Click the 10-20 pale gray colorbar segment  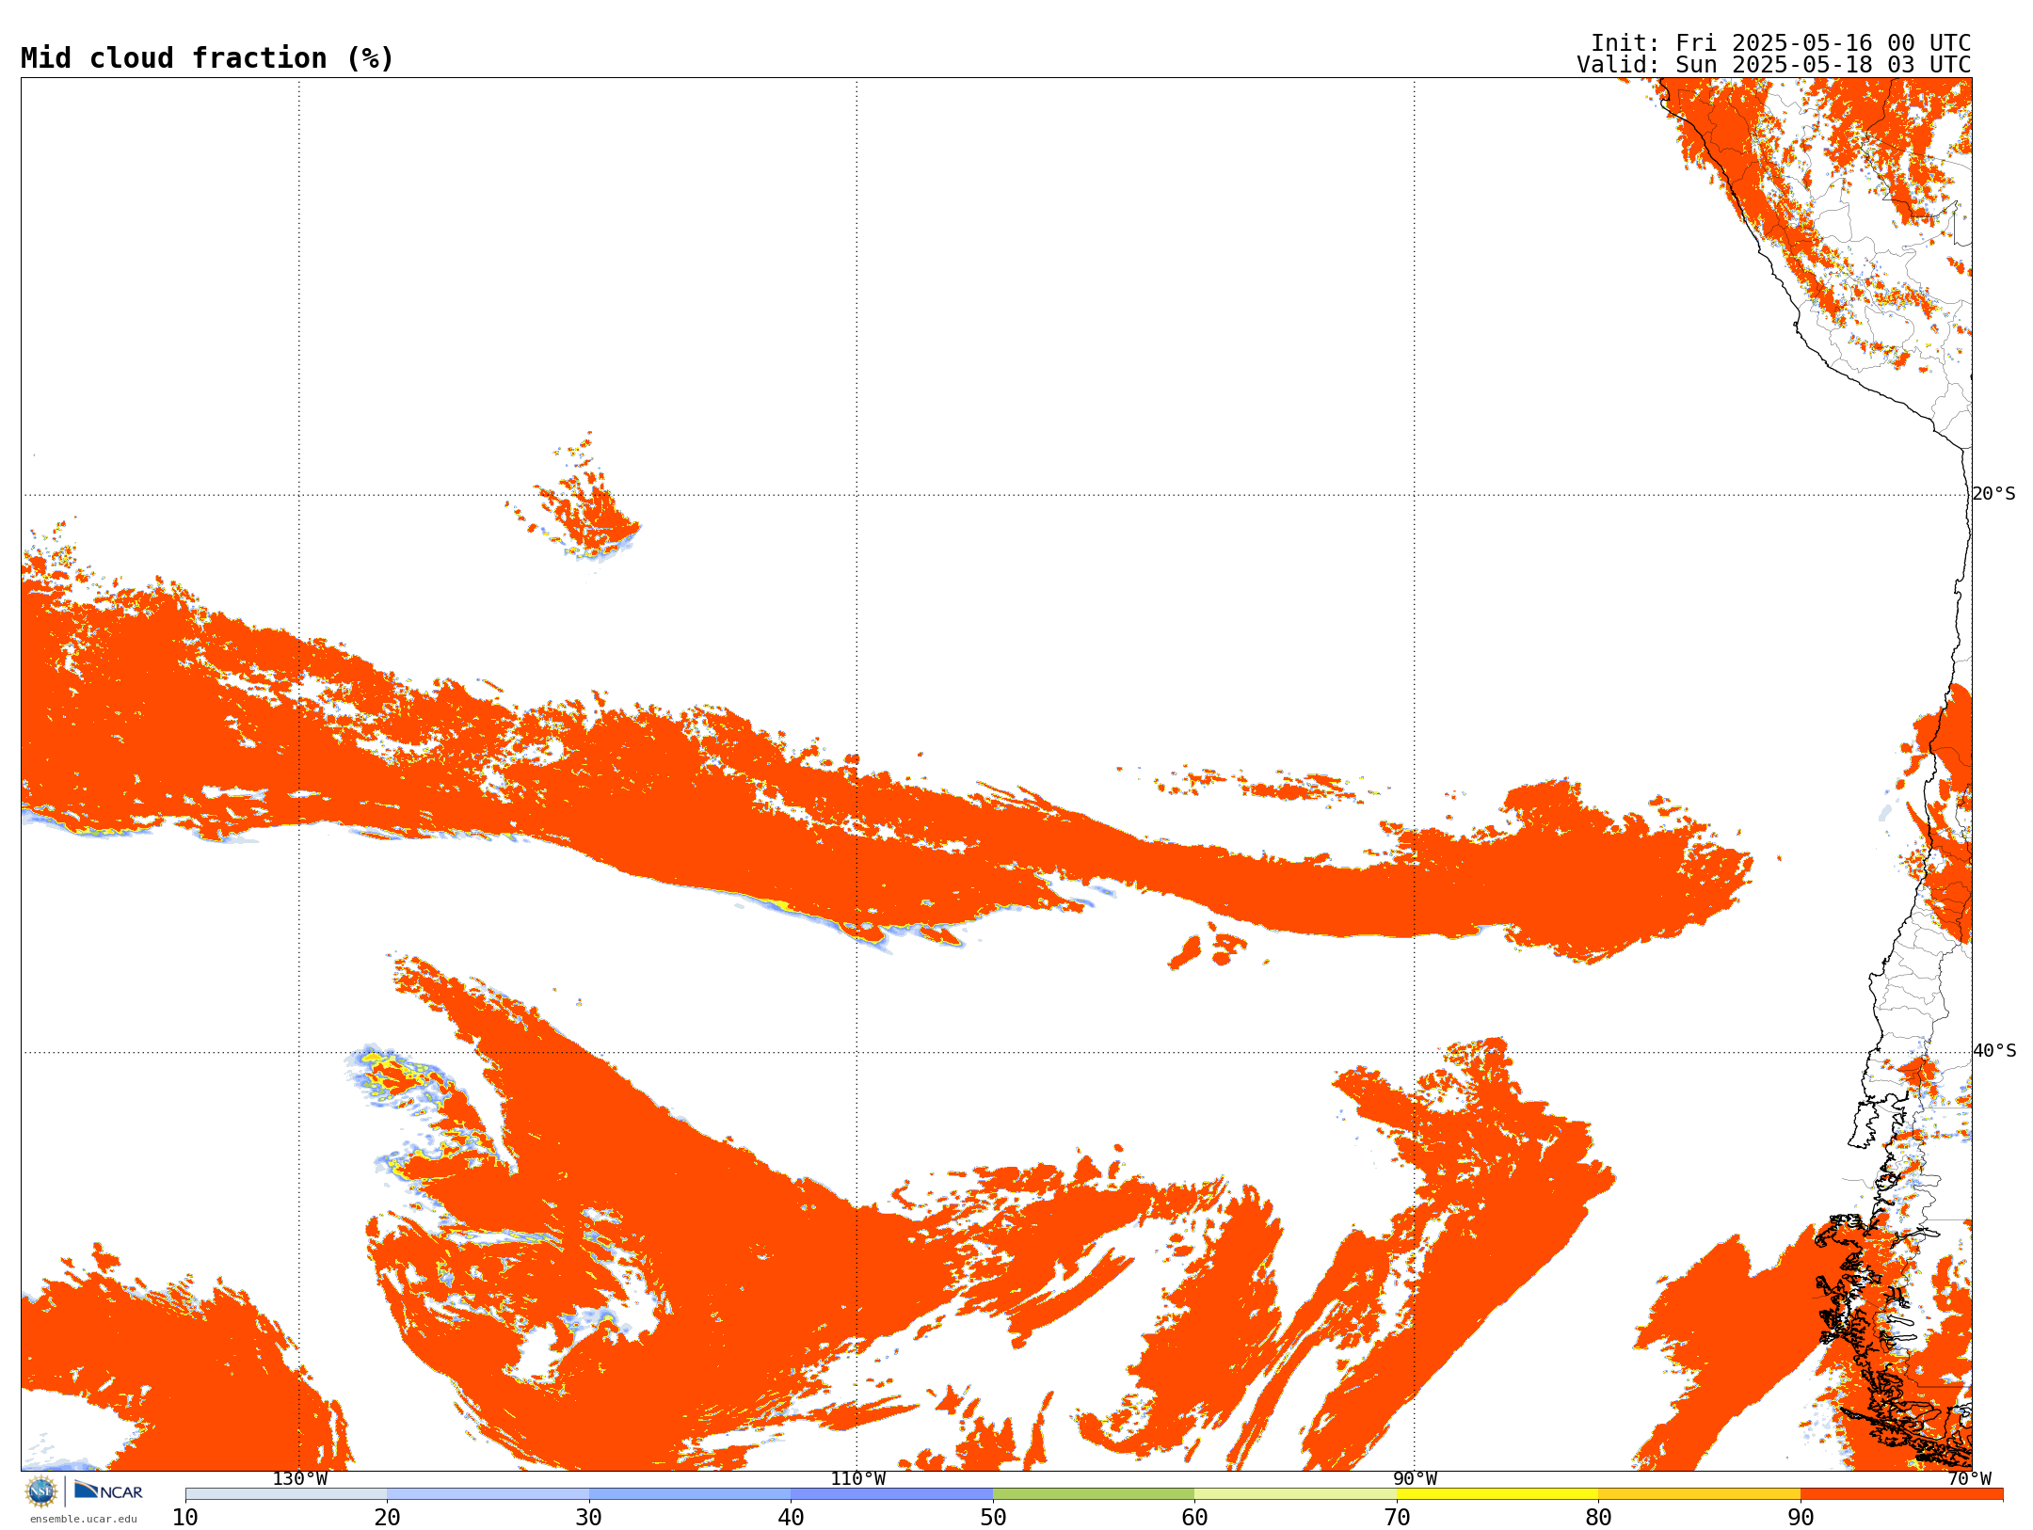click(x=286, y=1493)
